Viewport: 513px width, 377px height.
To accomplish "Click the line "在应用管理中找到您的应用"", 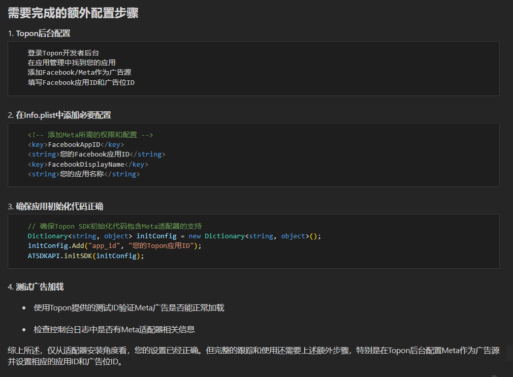I will point(71,63).
